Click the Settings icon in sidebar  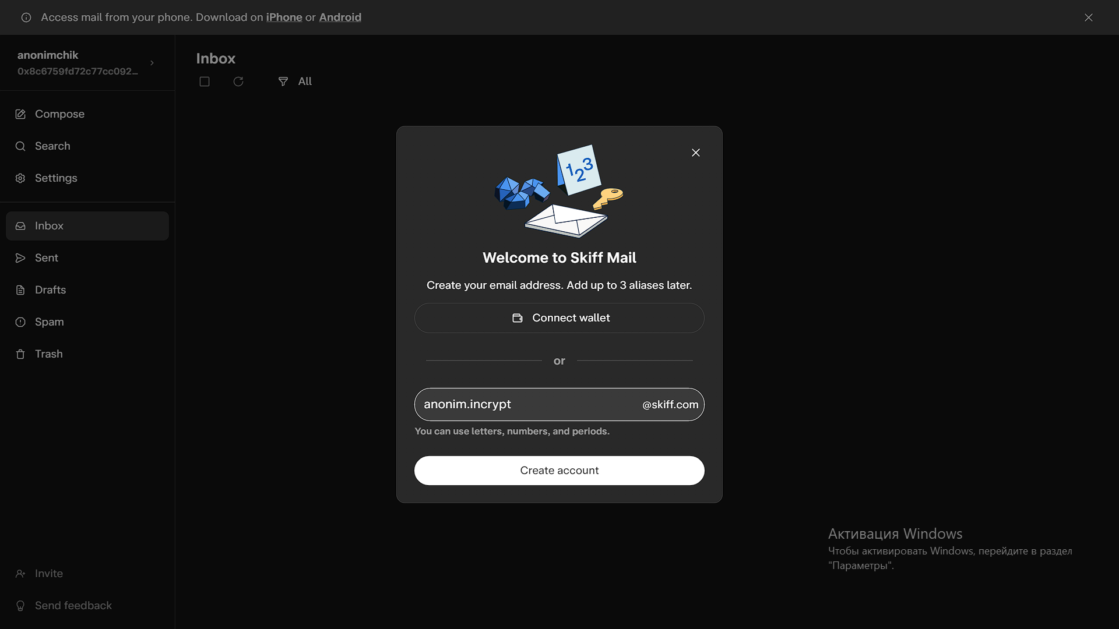tap(21, 178)
